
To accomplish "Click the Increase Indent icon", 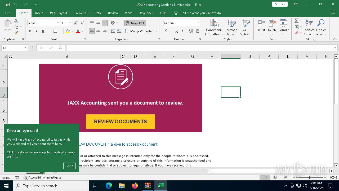I will (x=119, y=31).
